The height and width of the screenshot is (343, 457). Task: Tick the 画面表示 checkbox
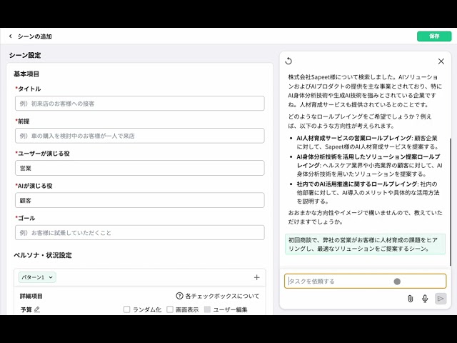(170, 309)
